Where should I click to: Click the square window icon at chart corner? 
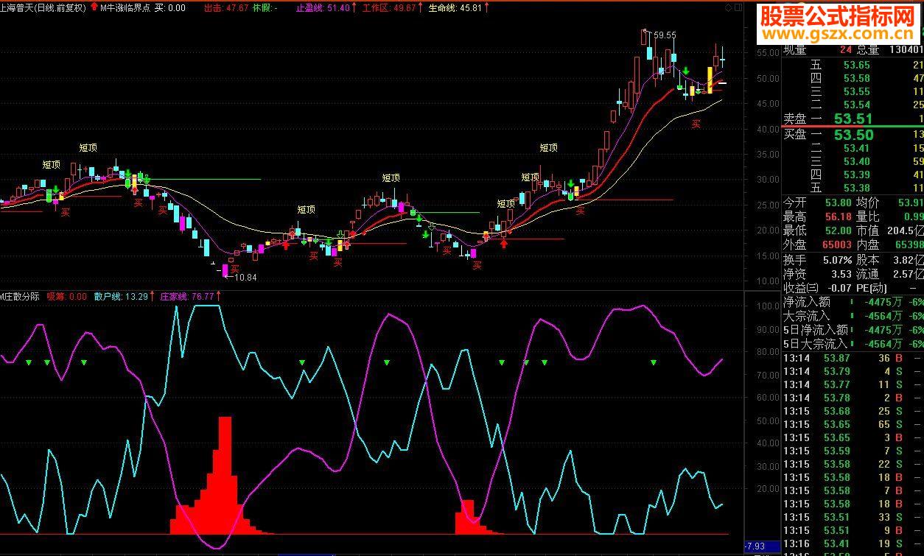tap(738, 7)
